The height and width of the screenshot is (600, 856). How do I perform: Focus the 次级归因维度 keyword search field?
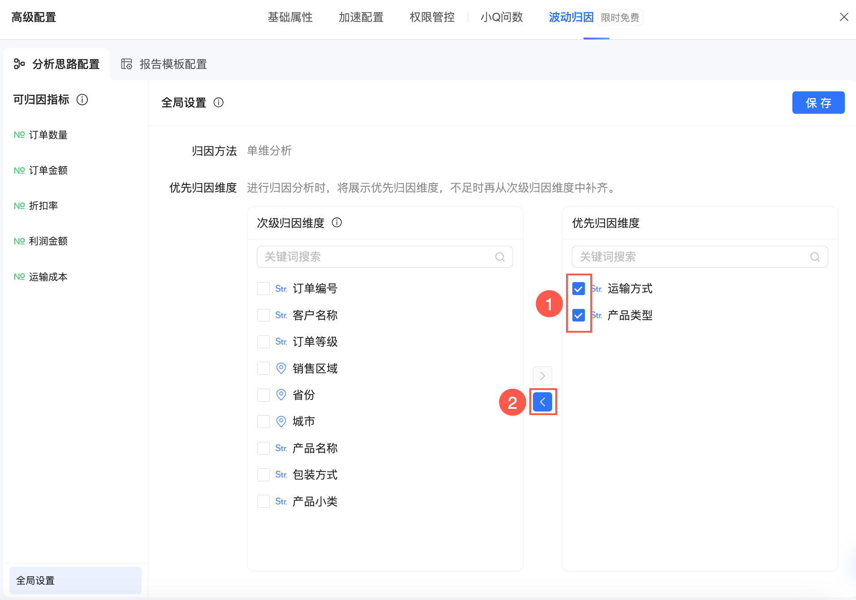pos(385,257)
